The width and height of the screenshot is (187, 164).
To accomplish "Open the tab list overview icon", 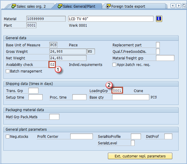I will point(184,6).
